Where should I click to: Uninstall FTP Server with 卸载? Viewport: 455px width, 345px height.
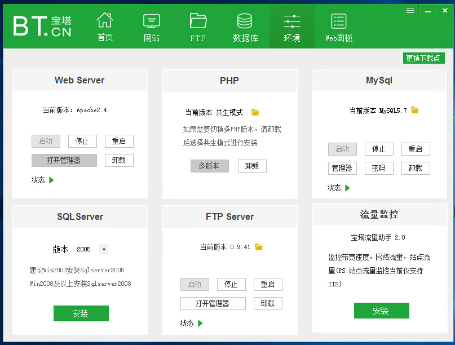(268, 303)
